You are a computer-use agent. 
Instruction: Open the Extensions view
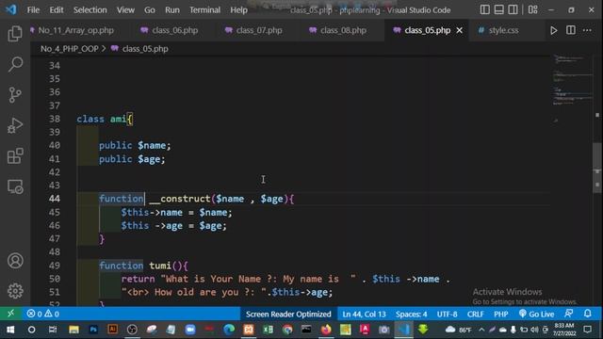pyautogui.click(x=15, y=156)
